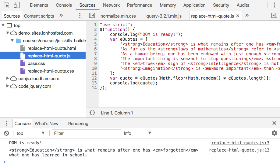Open the Application panel
This screenshot has width=280, height=164.
[x=194, y=5]
